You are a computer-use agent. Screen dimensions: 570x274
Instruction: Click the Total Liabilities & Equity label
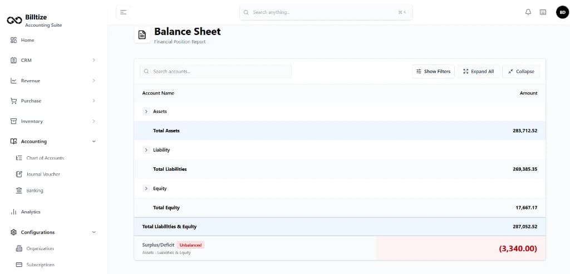(169, 227)
